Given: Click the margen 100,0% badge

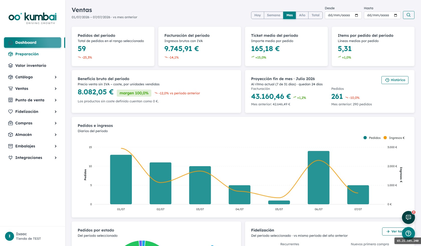Looking at the screenshot, I should [134, 93].
